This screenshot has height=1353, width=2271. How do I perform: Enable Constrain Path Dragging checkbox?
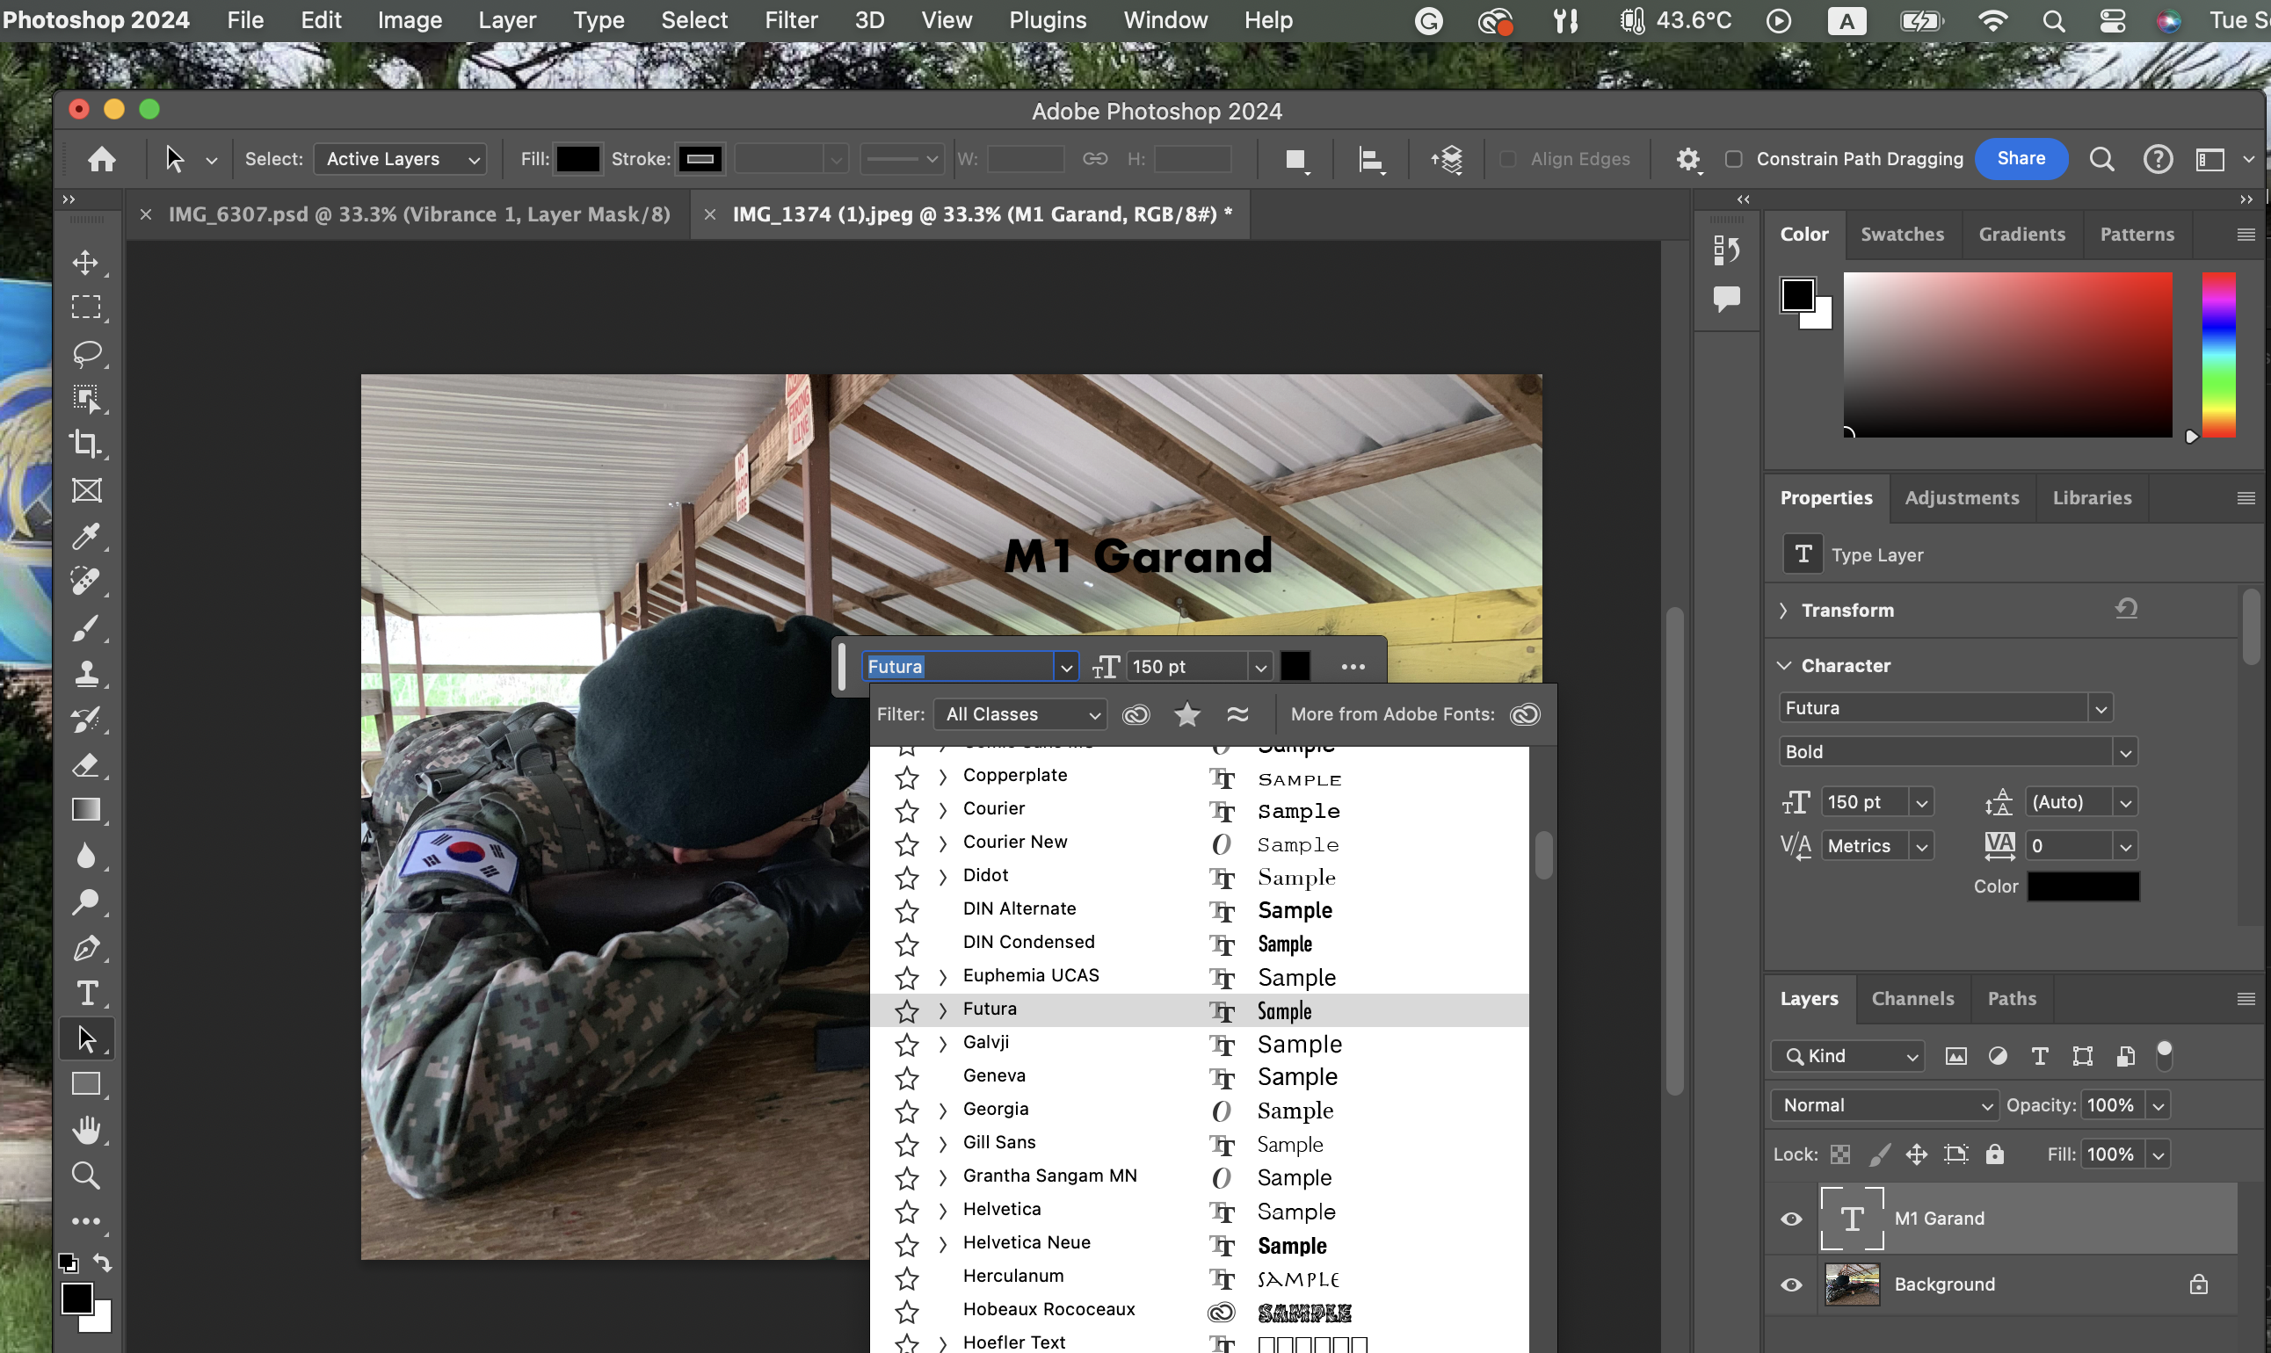coord(1734,159)
